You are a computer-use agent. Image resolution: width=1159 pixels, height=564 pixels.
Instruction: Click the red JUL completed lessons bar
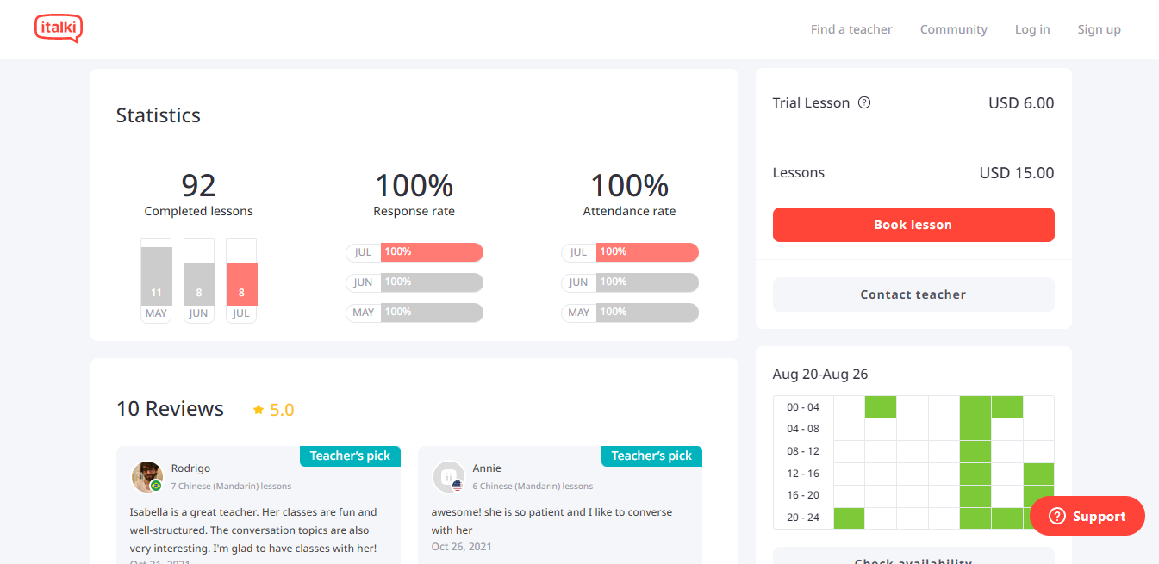241,284
